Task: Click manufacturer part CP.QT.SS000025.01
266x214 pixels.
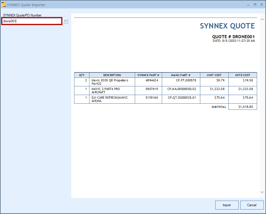Action: pos(182,98)
